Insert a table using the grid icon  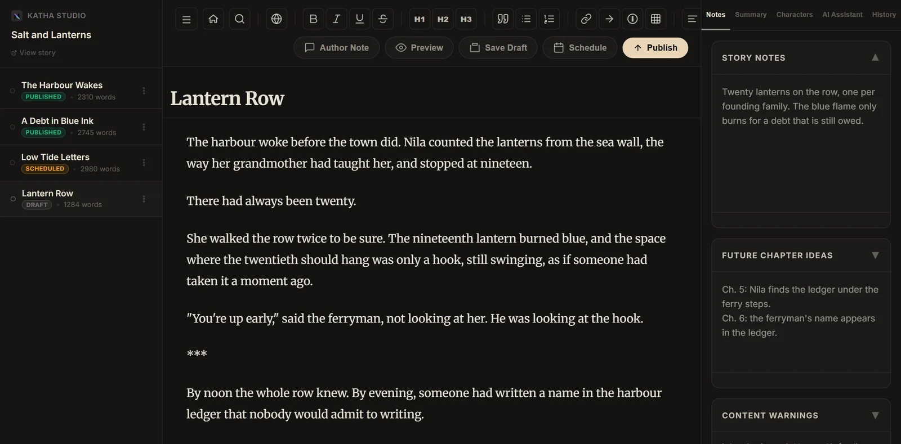point(655,19)
